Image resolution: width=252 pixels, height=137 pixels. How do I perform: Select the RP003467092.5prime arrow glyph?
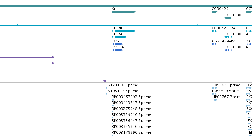tap(113, 100)
